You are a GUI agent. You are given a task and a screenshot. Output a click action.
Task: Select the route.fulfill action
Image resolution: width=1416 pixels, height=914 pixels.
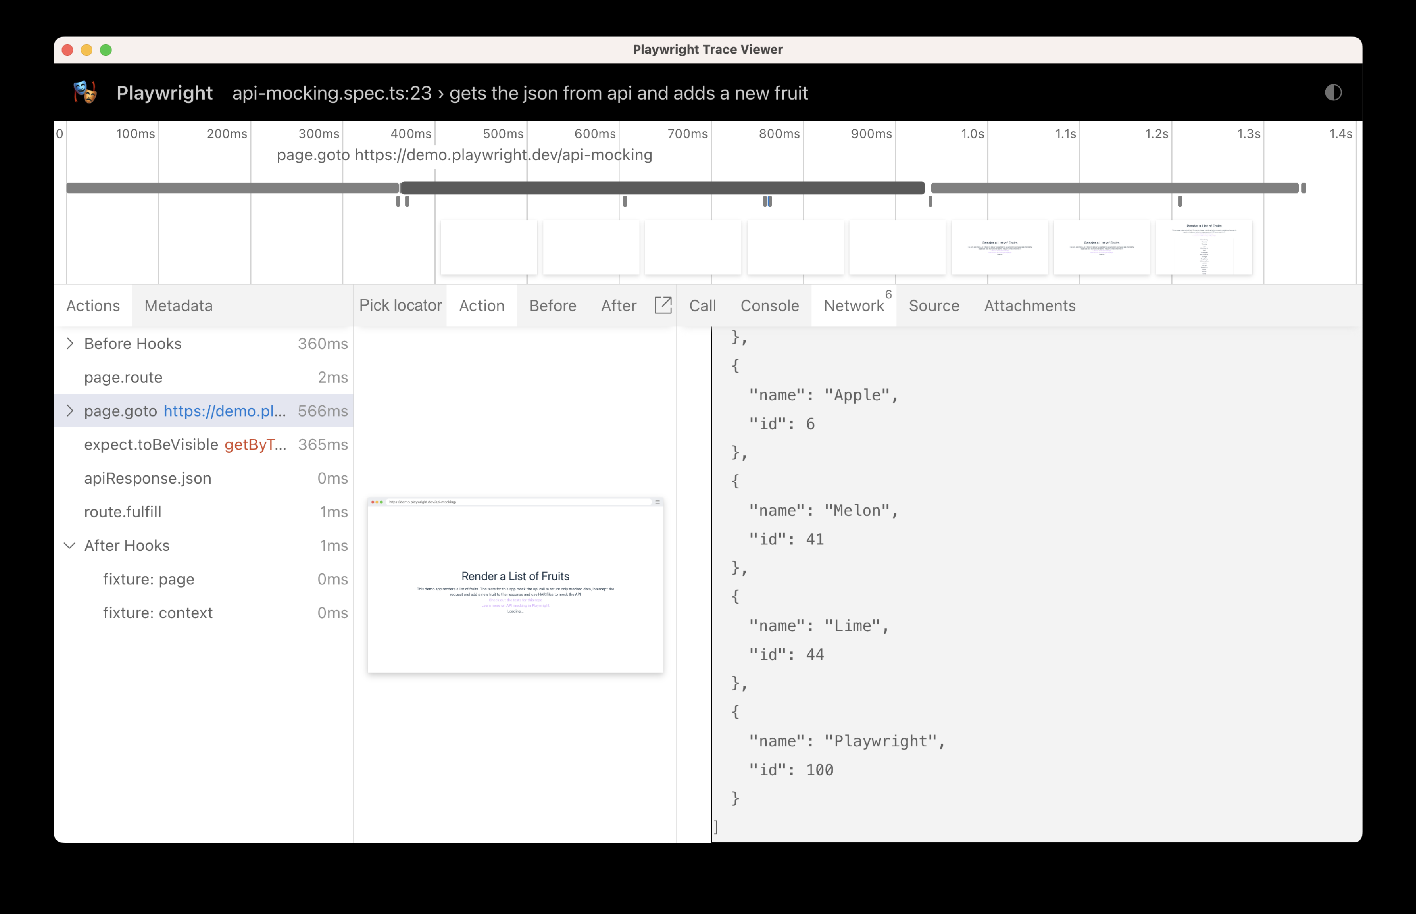[x=204, y=512]
